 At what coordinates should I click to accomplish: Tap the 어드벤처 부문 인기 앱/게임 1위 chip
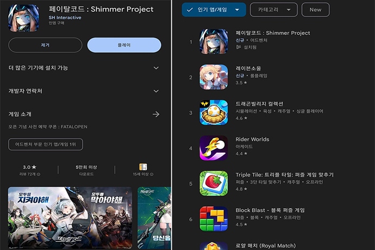coord(46,144)
